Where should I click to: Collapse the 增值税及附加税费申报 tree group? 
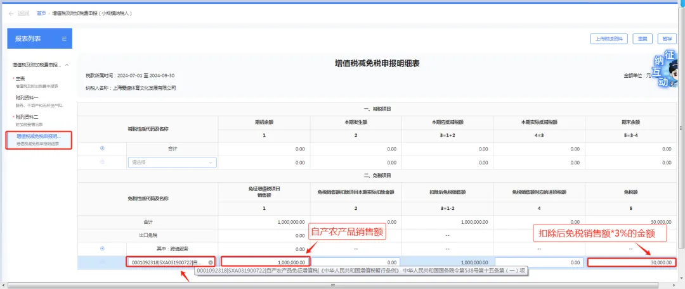tap(67, 65)
